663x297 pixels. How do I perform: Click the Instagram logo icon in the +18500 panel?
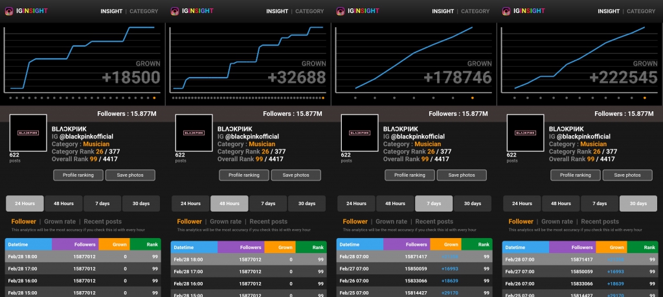[9, 12]
